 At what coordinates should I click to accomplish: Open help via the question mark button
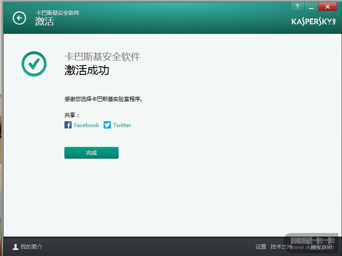coord(297,7)
